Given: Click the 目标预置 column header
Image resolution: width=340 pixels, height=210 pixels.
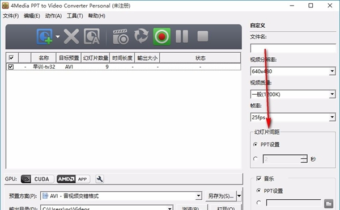Looking at the screenshot, I should pyautogui.click(x=69, y=58).
